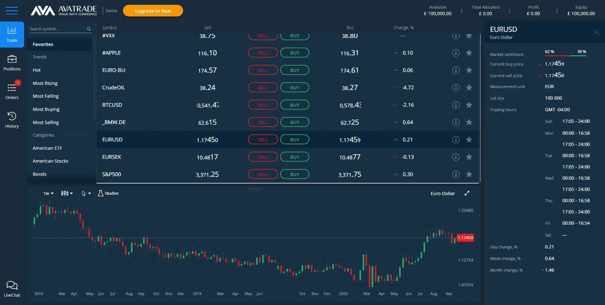Click the chart panel resize handle
The height and width of the screenshot is (305, 605).
(x=254, y=190)
